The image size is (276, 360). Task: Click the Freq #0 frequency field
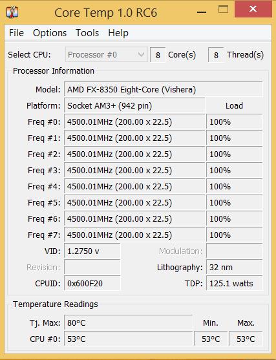pyautogui.click(x=134, y=122)
